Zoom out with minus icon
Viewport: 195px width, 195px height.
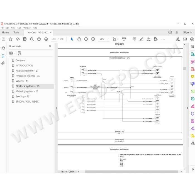click(x=86, y=39)
